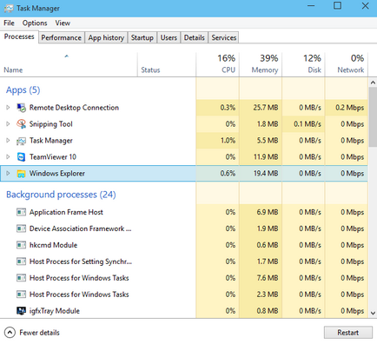The width and height of the screenshot is (377, 344).
Task: Click the Host Process for Setting Synchr... icon
Action: point(21,261)
